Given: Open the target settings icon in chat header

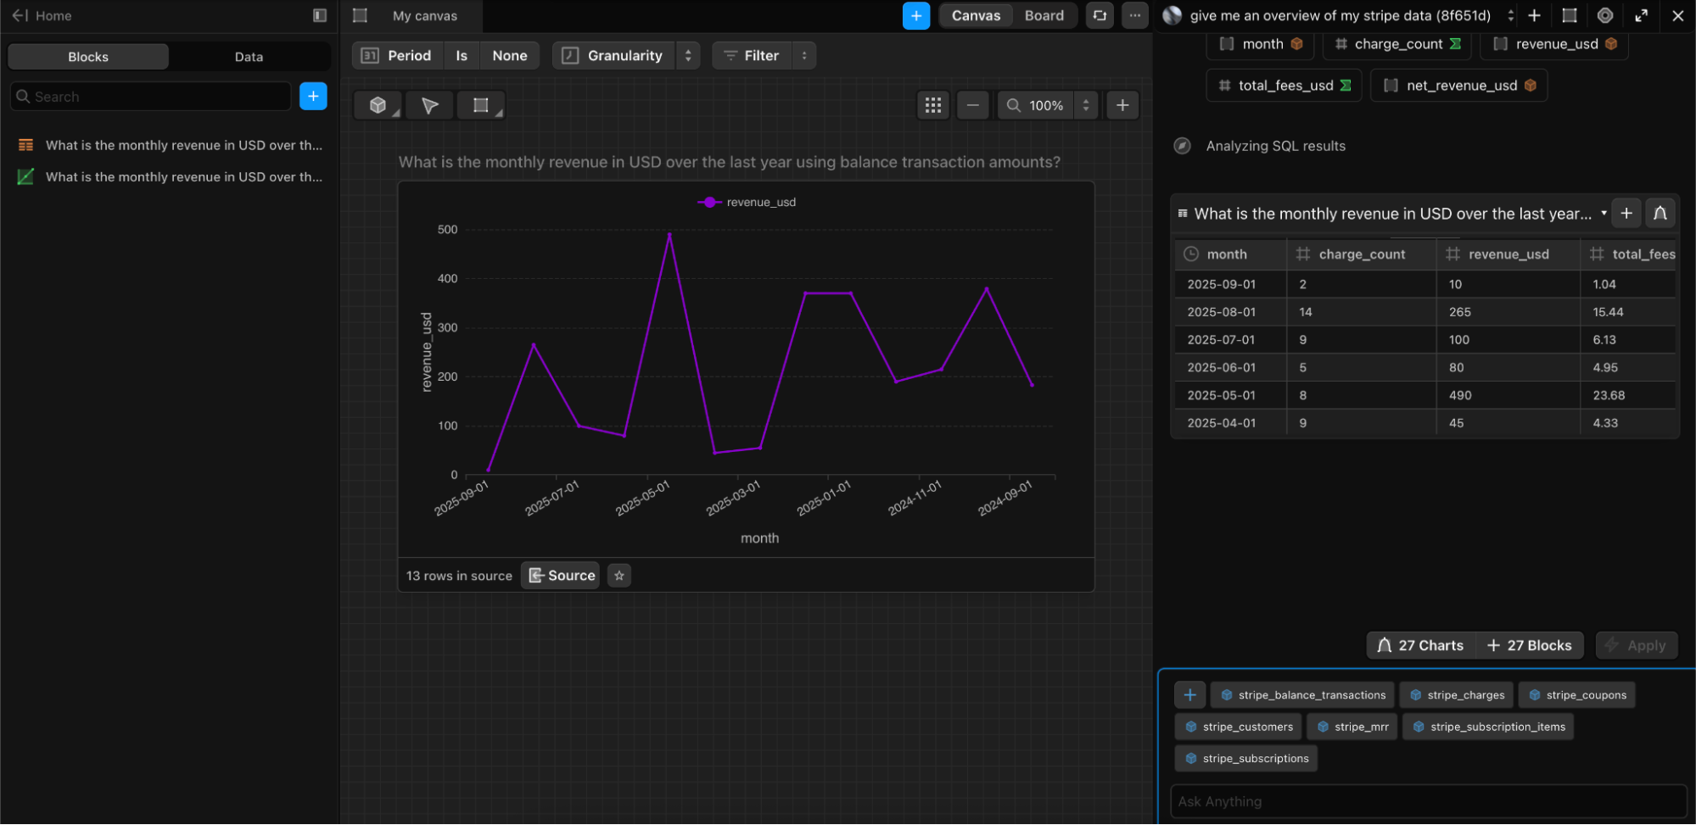Looking at the screenshot, I should 1605,15.
